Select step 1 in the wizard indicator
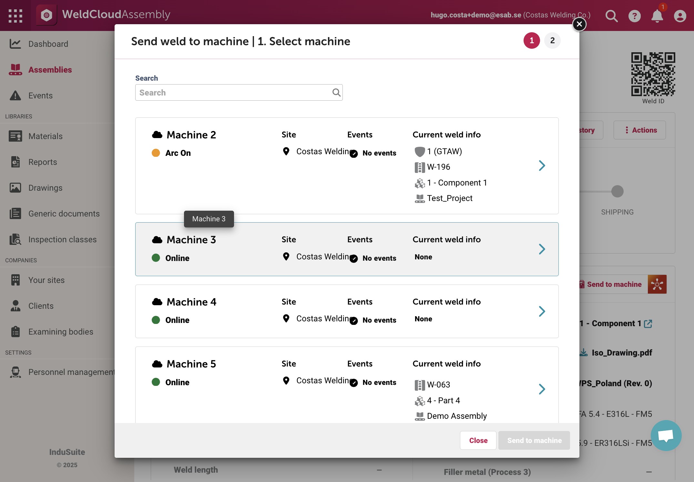Viewport: 694px width, 482px height. (x=531, y=41)
